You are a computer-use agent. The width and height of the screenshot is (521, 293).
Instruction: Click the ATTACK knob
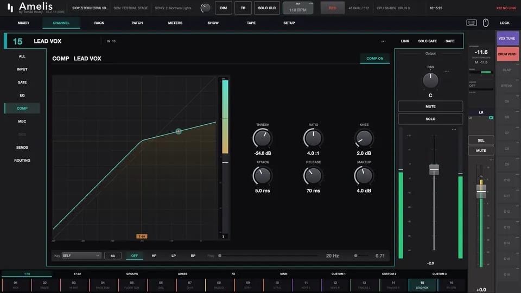point(262,176)
